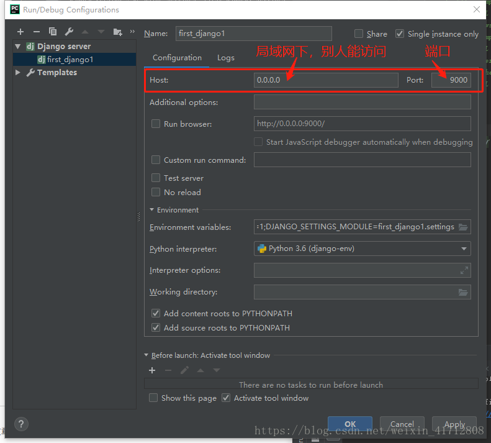Edit before launch task pencil icon
The height and width of the screenshot is (443, 491).
coord(184,370)
